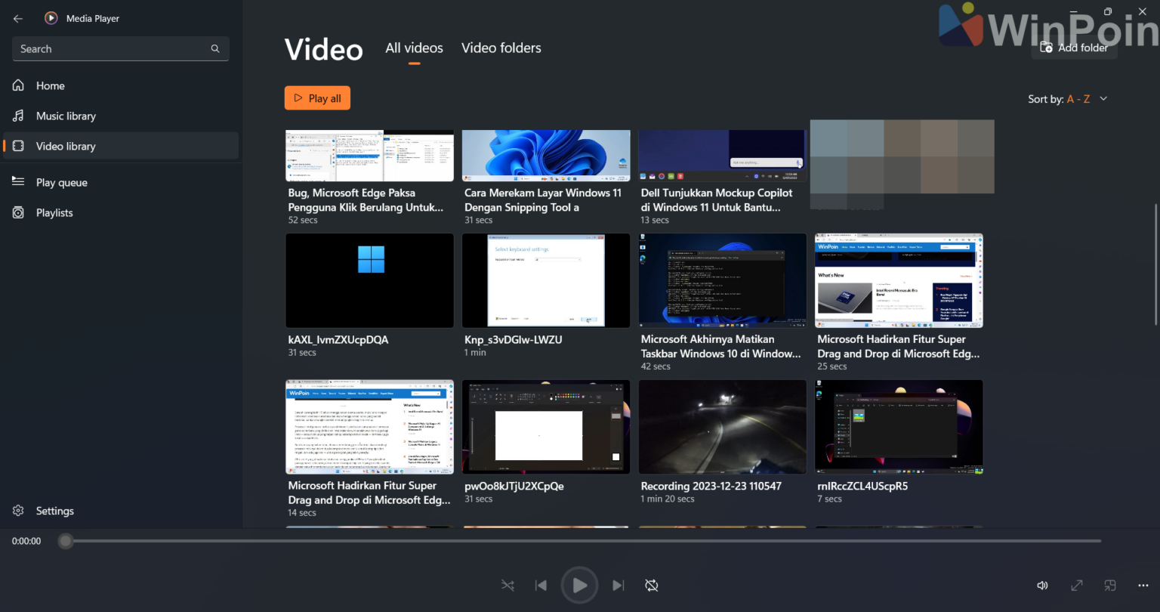Click the Add folder button
Screen dimensions: 1160x612
[1074, 47]
